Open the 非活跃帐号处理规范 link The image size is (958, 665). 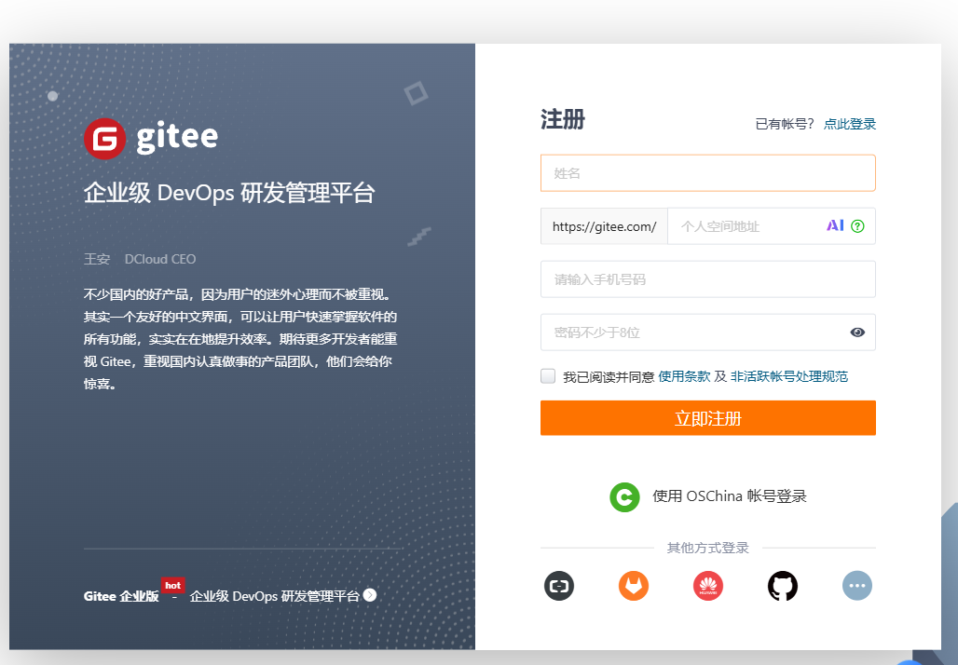(x=789, y=377)
